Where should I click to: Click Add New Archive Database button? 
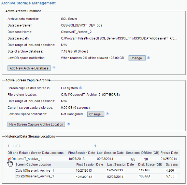click(29, 68)
